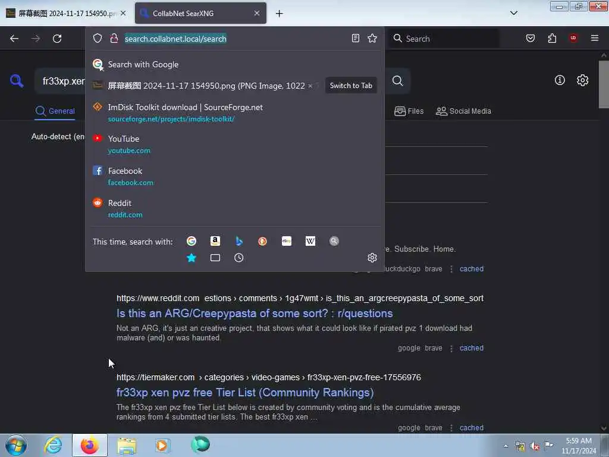Click the SearXNG logo magnifier
Screen dimensions: 609x457
16,80
